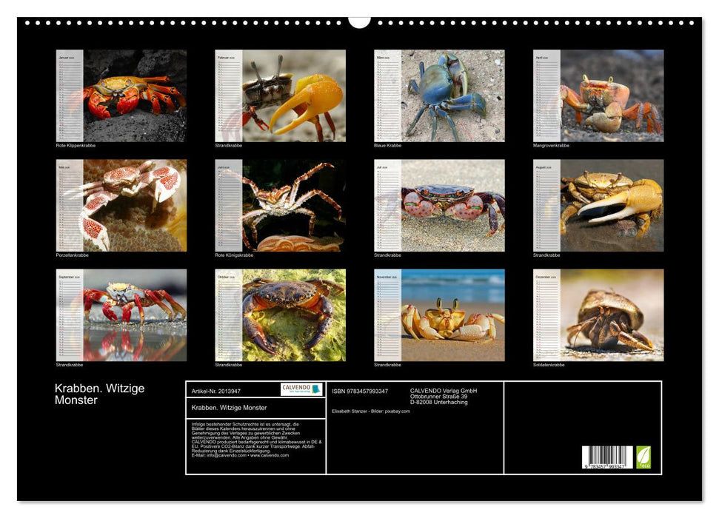Click the ISBN barcode
Image resolution: width=719 pixels, height=518 pixels.
click(607, 457)
